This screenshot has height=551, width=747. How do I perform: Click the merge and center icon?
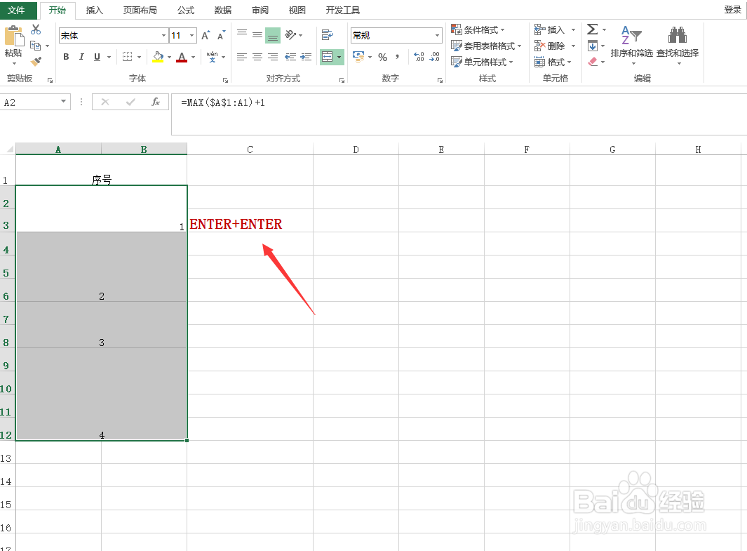tap(328, 57)
